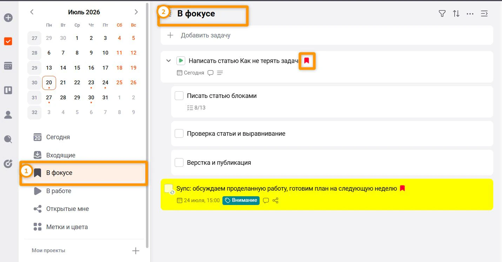Select Saturday July 25 in calendar
This screenshot has height=262, width=502.
(x=119, y=83)
